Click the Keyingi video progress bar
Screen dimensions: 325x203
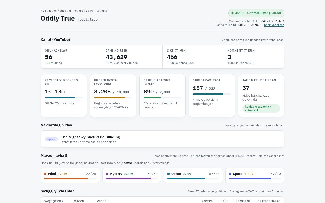[x=64, y=98]
